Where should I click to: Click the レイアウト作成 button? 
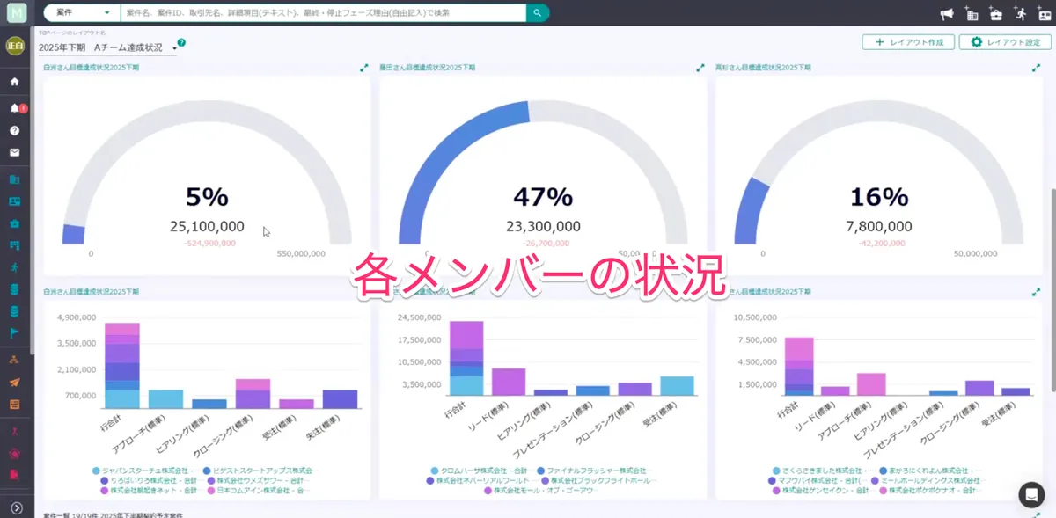[x=908, y=42]
